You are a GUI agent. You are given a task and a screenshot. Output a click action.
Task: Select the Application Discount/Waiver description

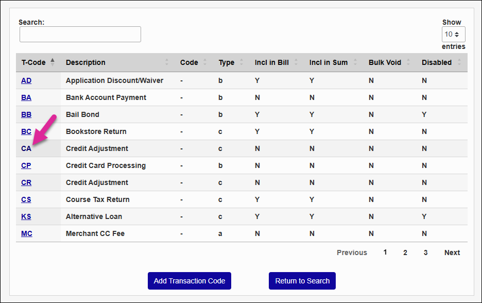(x=114, y=80)
